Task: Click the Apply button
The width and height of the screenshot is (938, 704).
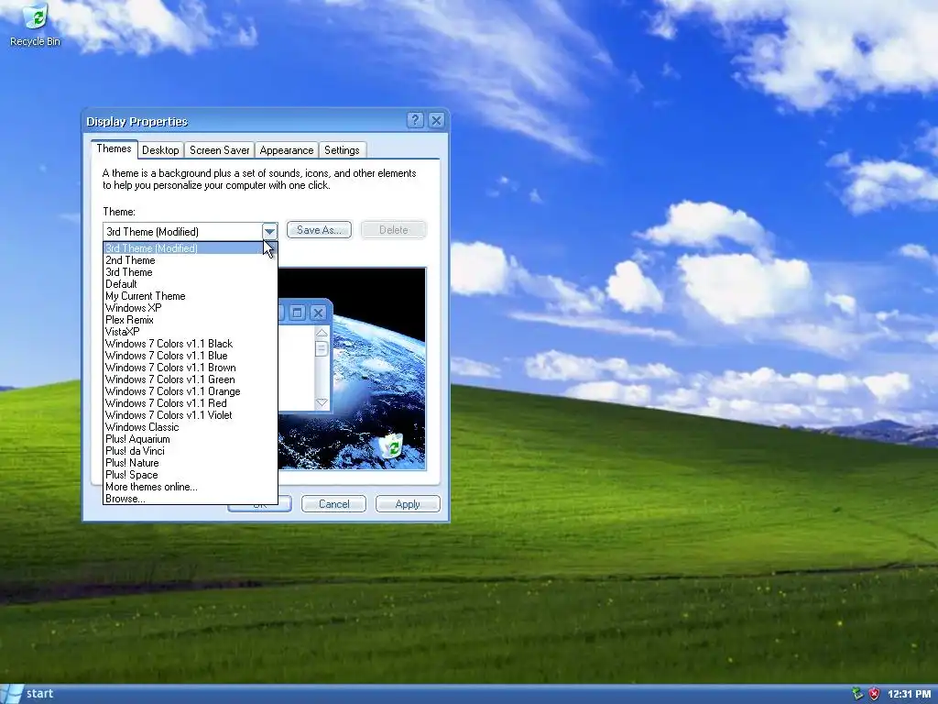Action: pyautogui.click(x=408, y=504)
